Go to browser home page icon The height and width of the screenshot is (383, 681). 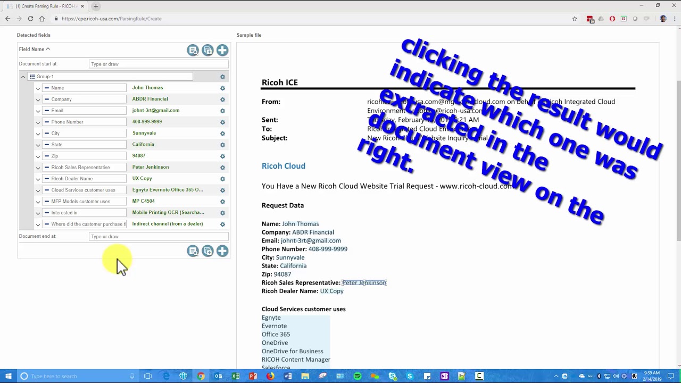coord(42,19)
